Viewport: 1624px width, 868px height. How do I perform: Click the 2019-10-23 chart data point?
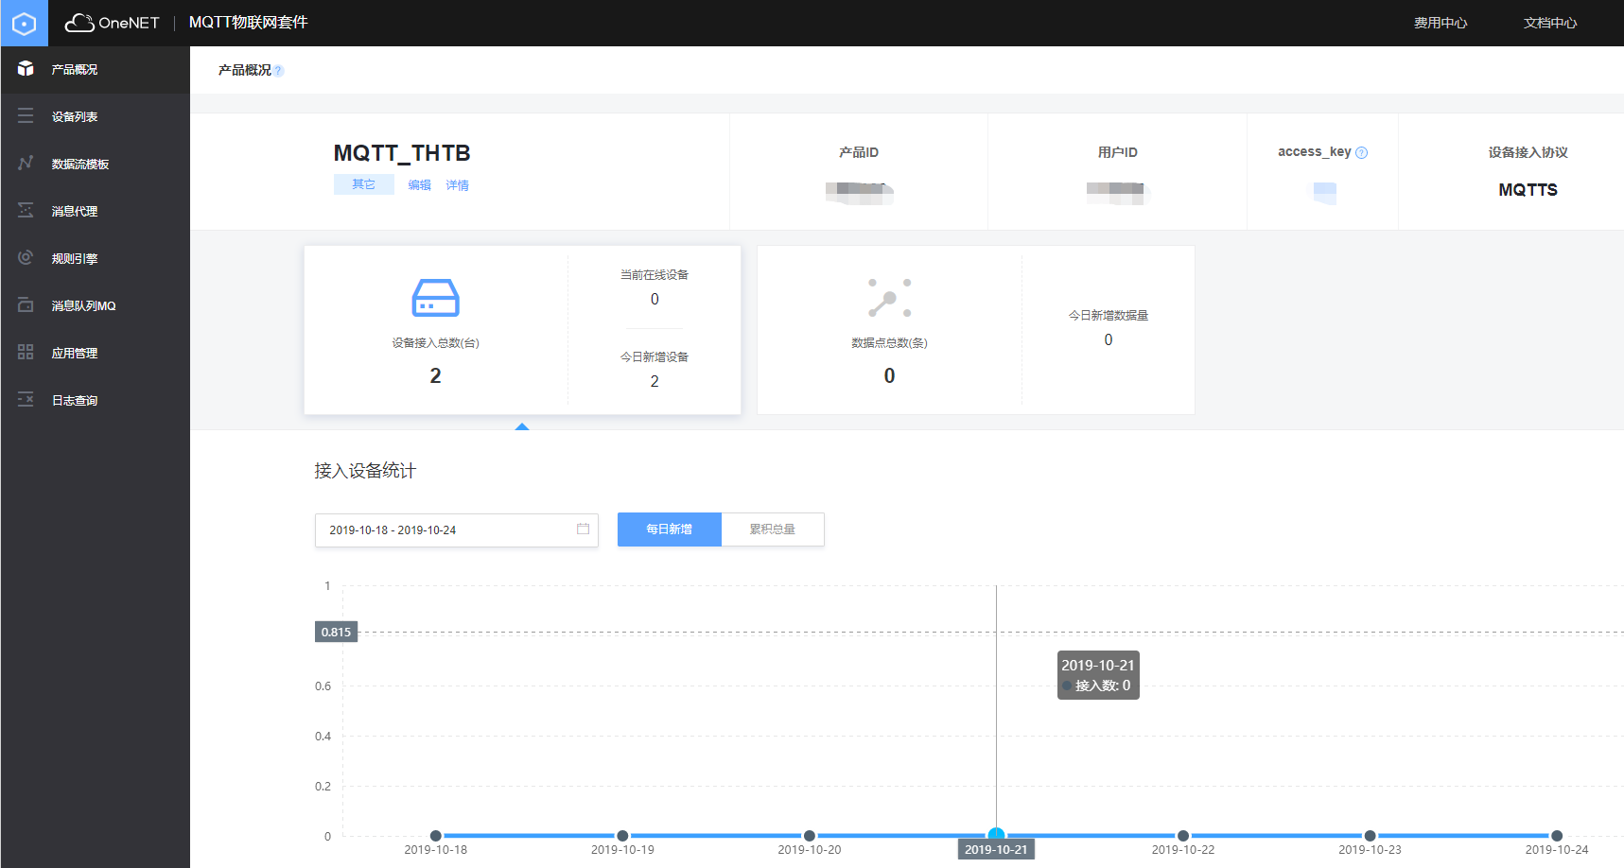1370,836
